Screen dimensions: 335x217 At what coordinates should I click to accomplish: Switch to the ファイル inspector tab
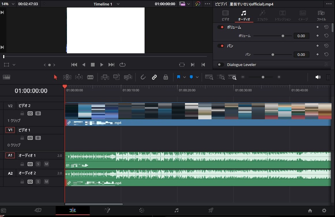[x=321, y=16]
